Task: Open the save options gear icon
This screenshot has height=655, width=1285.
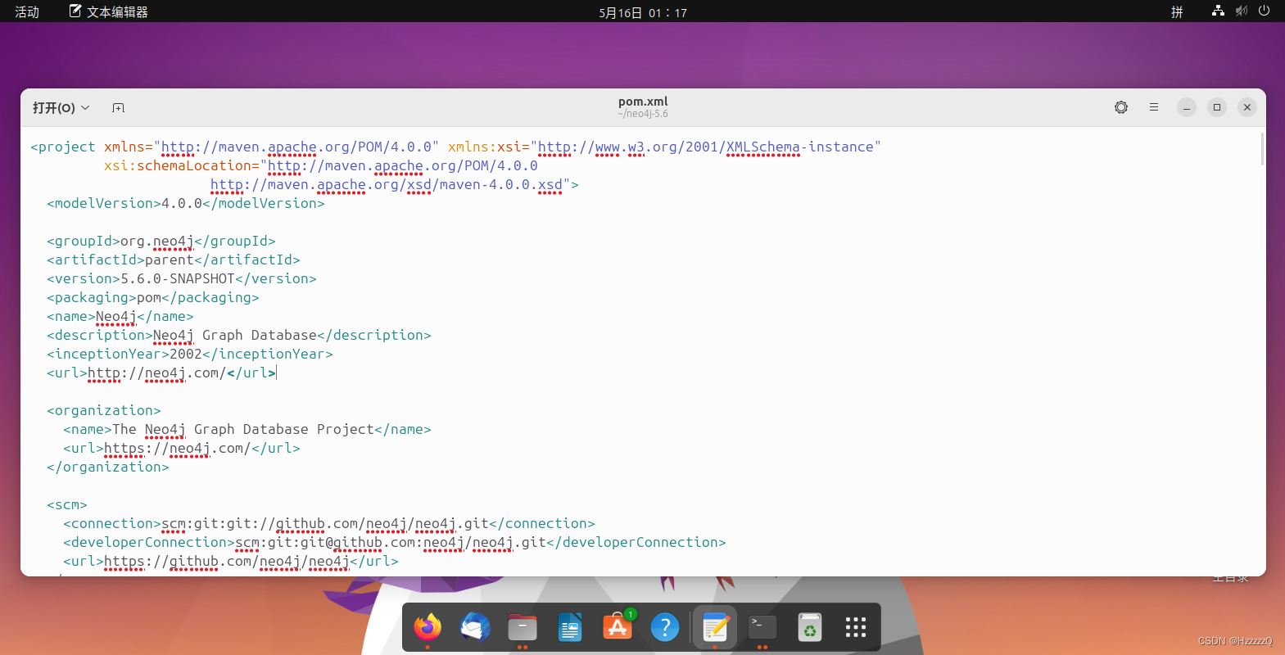Action: (x=1121, y=107)
